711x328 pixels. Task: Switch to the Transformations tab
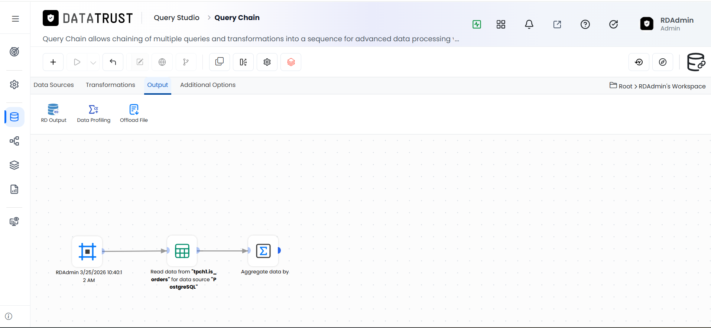(110, 85)
